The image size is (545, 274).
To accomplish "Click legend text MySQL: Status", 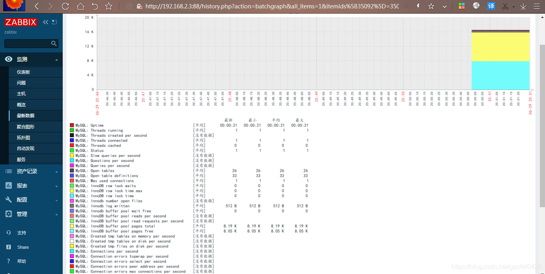I will click(x=90, y=151).
